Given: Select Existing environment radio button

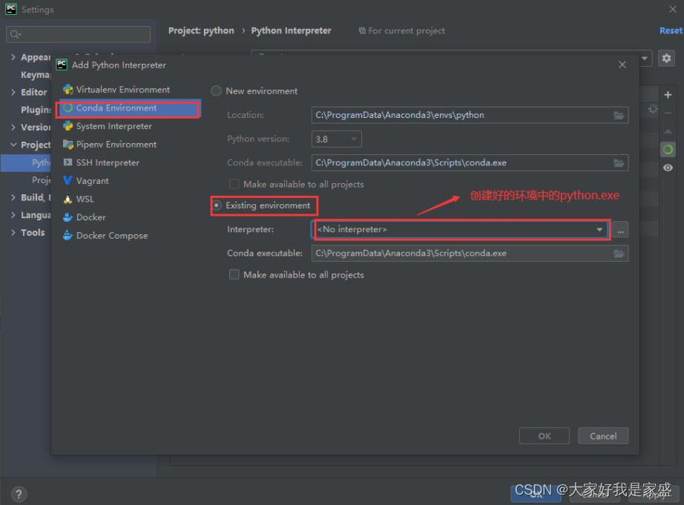Looking at the screenshot, I should [217, 205].
